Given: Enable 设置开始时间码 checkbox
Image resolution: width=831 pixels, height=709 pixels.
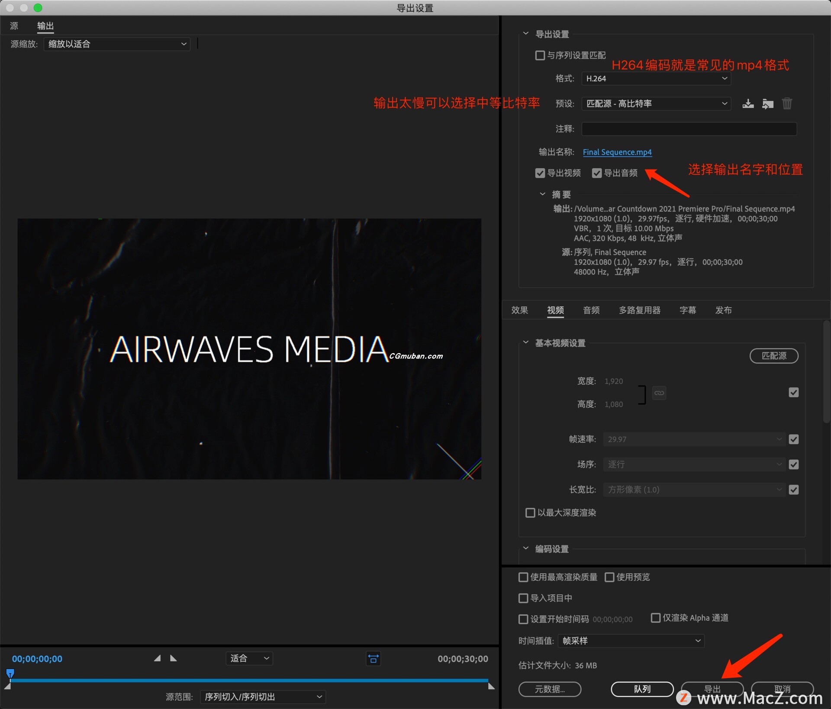Looking at the screenshot, I should click(523, 619).
